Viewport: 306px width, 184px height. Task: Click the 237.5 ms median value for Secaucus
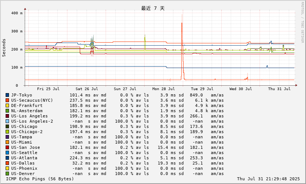pyautogui.click(x=80, y=100)
